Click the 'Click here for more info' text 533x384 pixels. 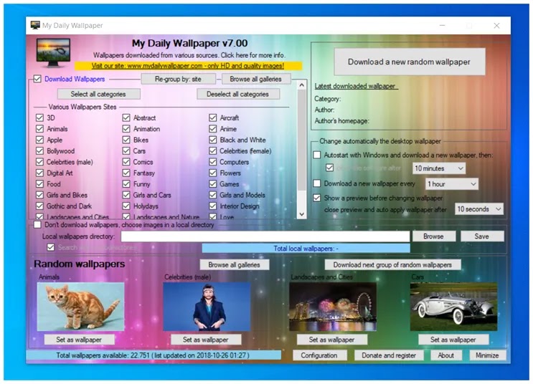[x=253, y=55]
